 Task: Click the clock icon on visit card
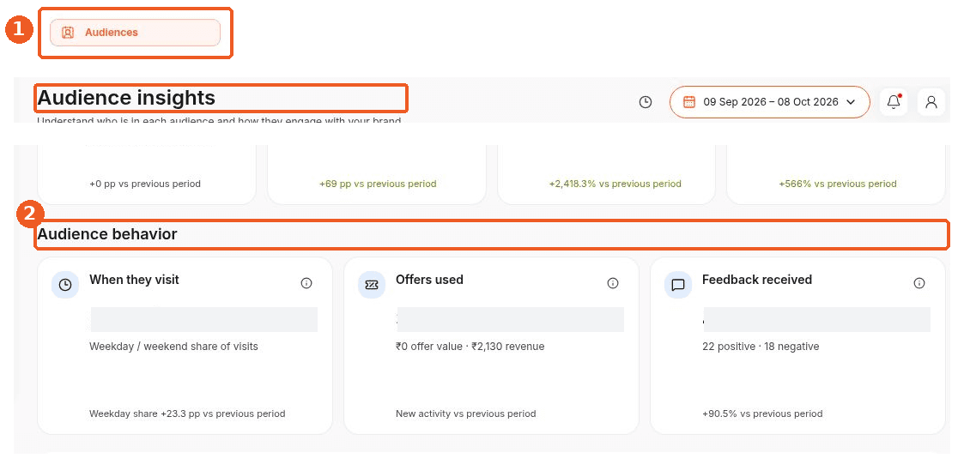click(x=65, y=285)
